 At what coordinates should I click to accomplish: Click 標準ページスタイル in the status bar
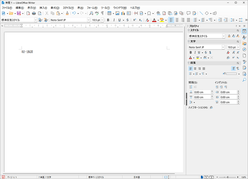pos(96,177)
